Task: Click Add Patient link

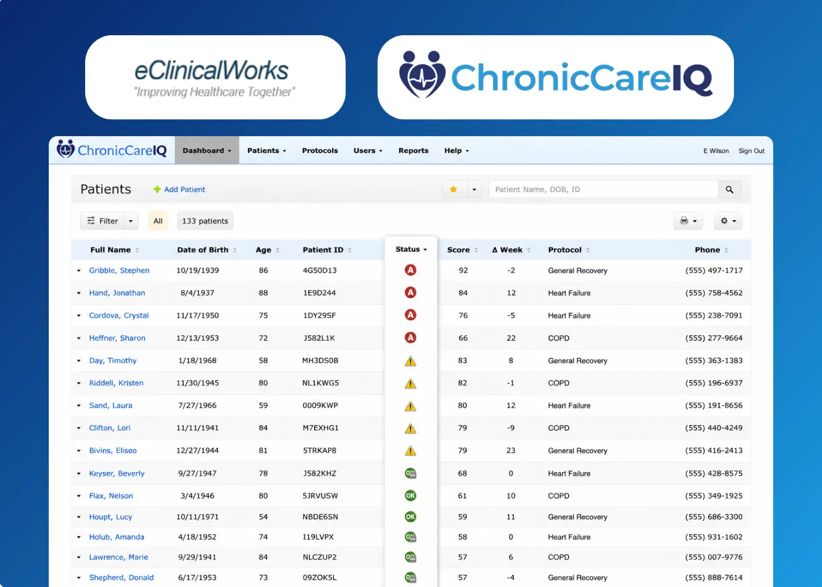Action: pyautogui.click(x=184, y=189)
